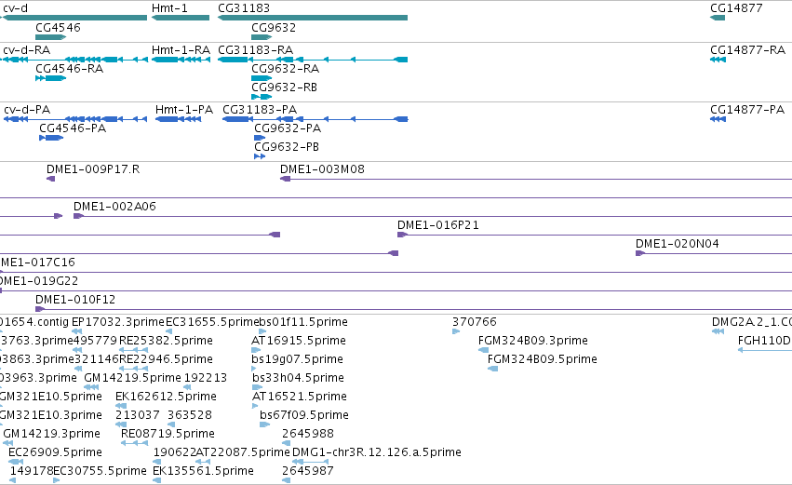Select the 2645988 feature label
Image resolution: width=792 pixels, height=485 pixels.
(308, 434)
